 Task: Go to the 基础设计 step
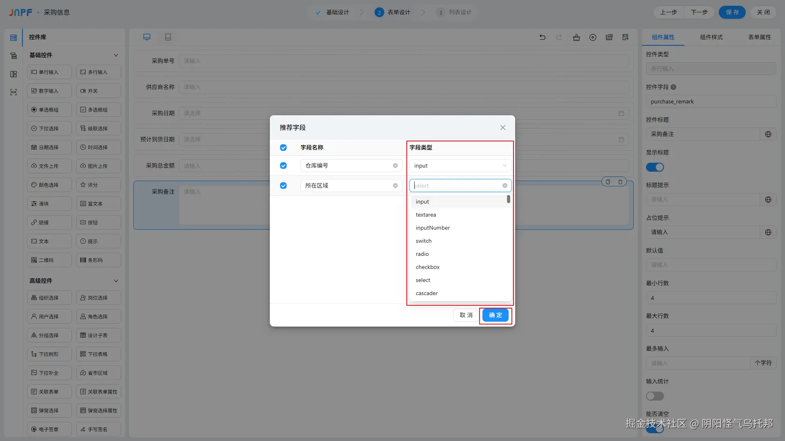(x=332, y=12)
